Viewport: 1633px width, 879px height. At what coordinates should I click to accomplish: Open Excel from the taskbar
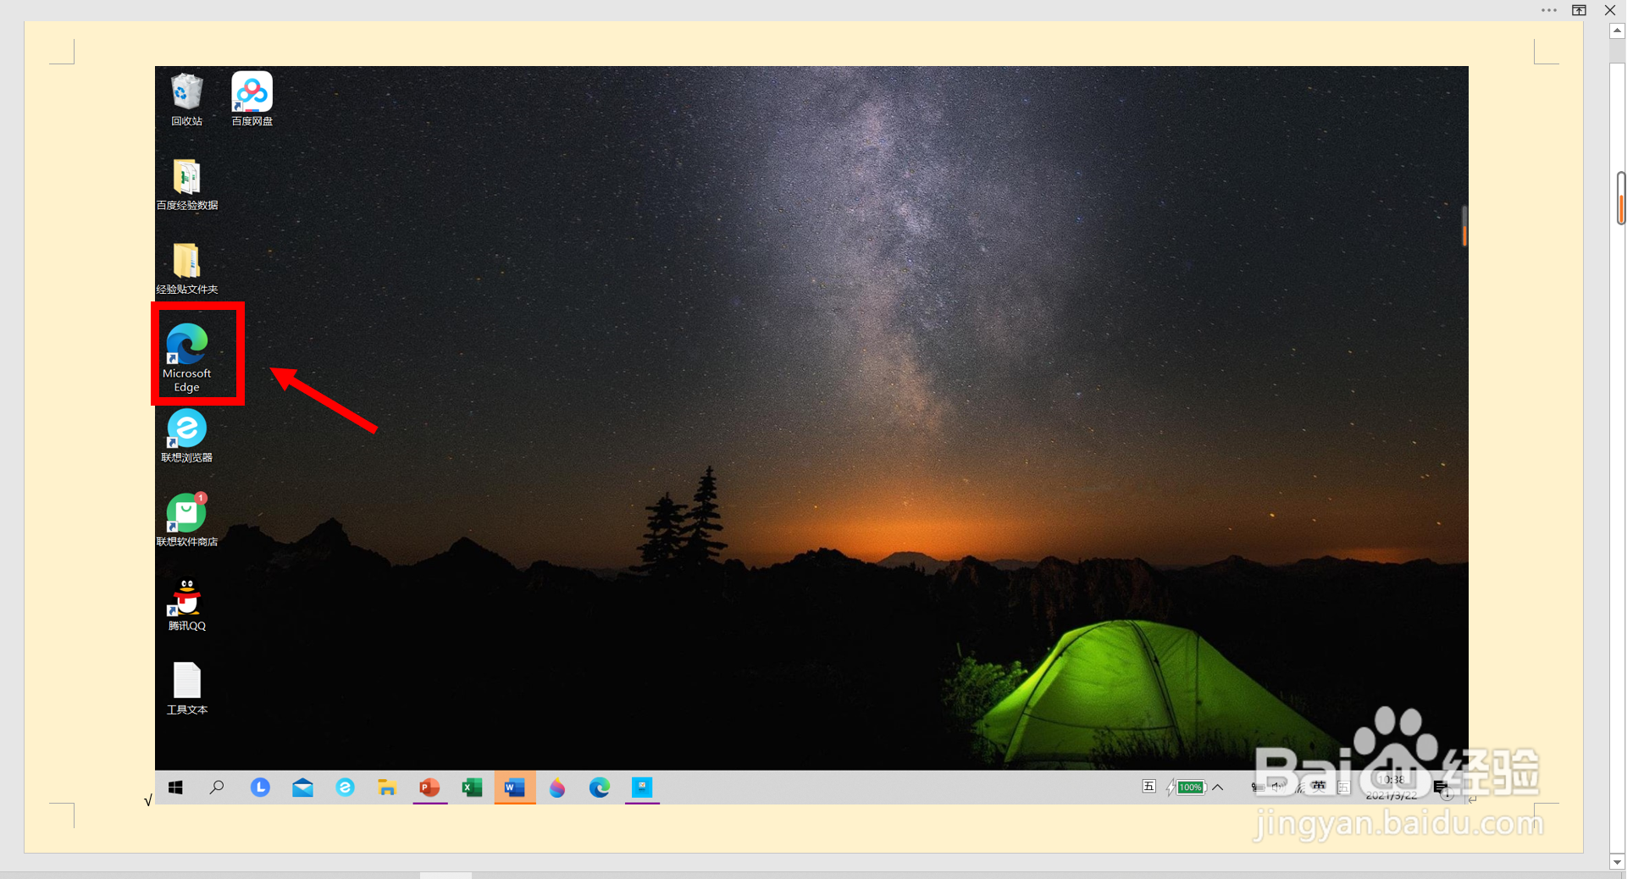point(472,788)
